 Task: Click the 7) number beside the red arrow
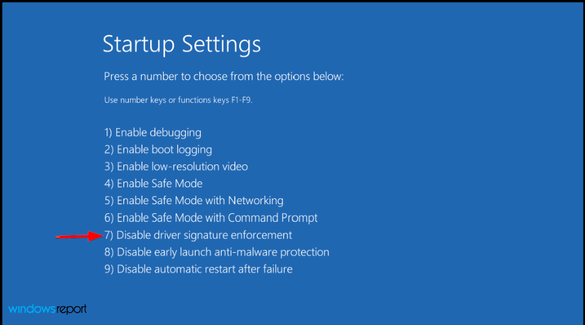[x=109, y=235]
